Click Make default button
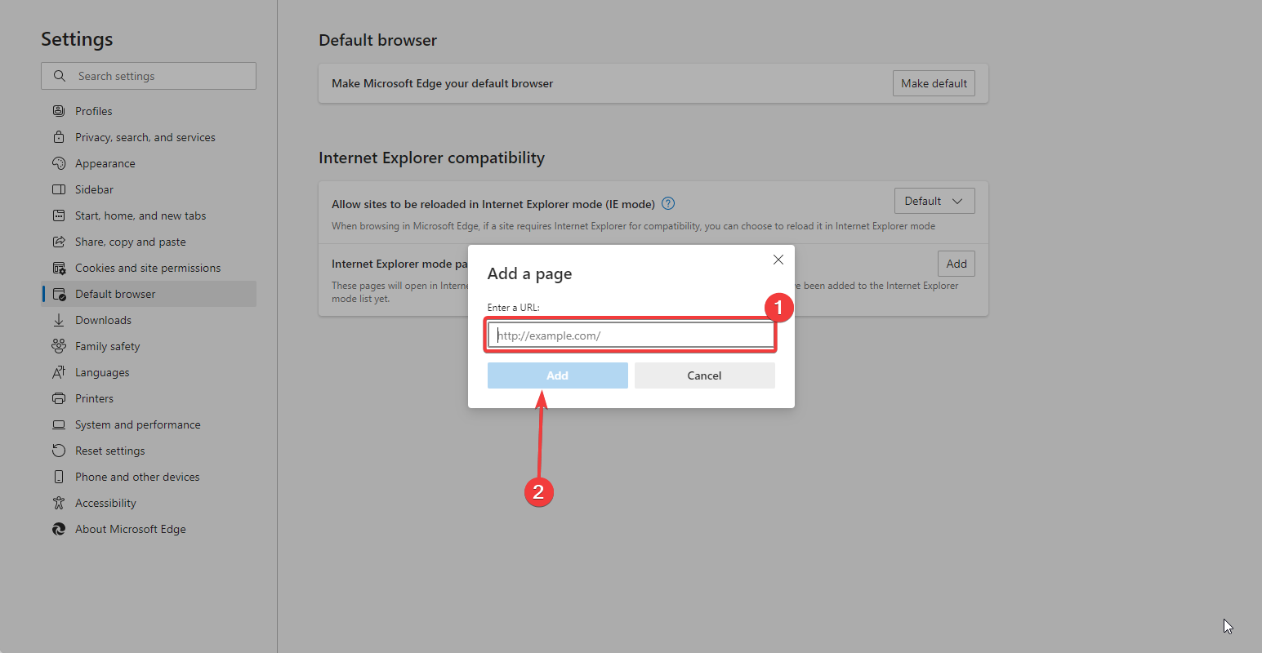1262x653 pixels. (x=934, y=83)
